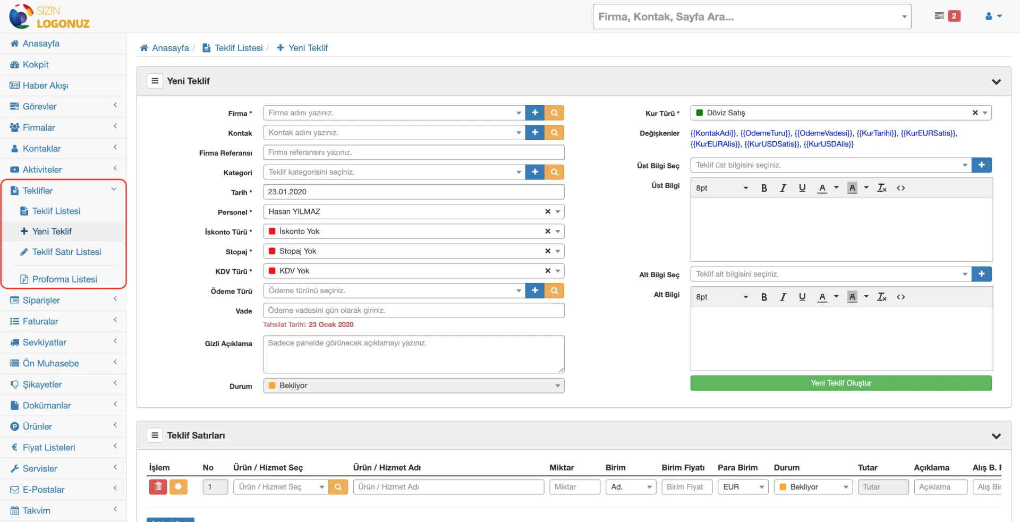Search payment types with Ödeme Türü magnifier

[554, 290]
